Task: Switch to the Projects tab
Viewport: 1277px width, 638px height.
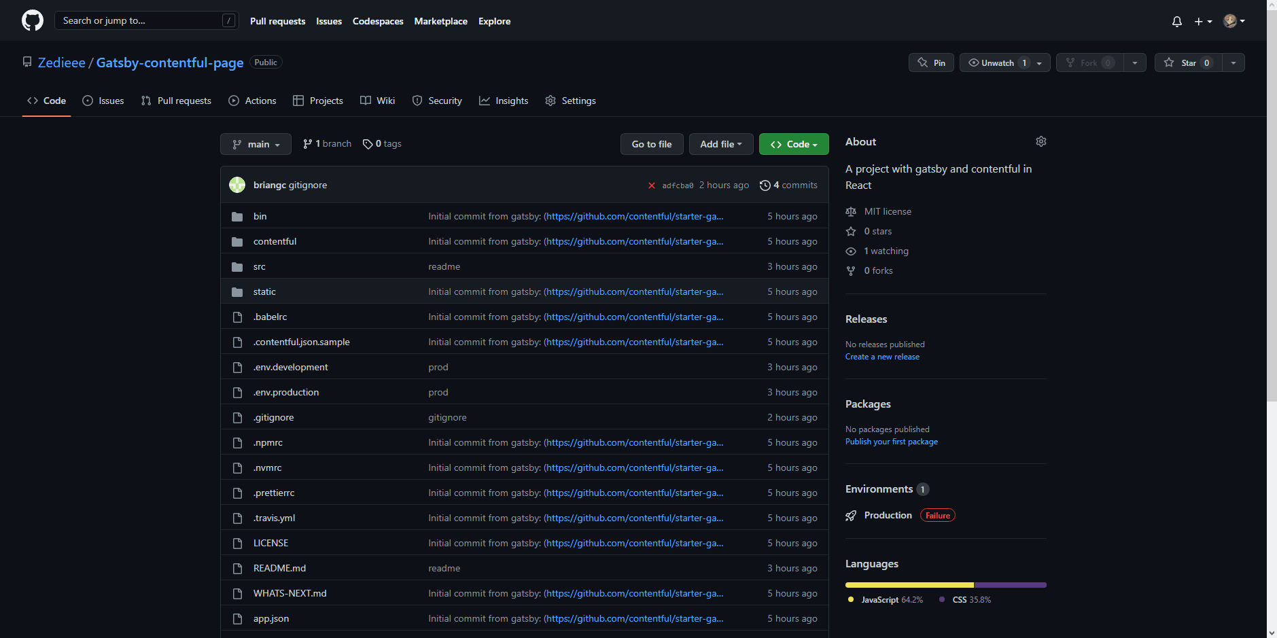Action: pos(318,101)
